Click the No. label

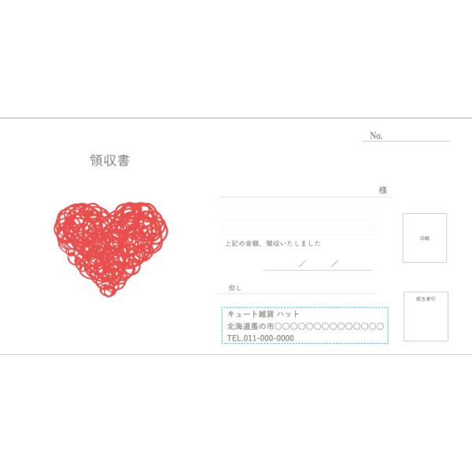click(376, 135)
